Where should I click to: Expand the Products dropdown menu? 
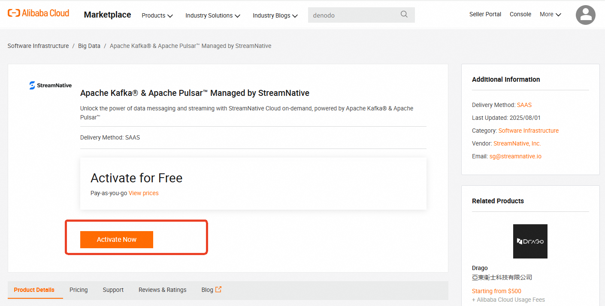tap(157, 15)
